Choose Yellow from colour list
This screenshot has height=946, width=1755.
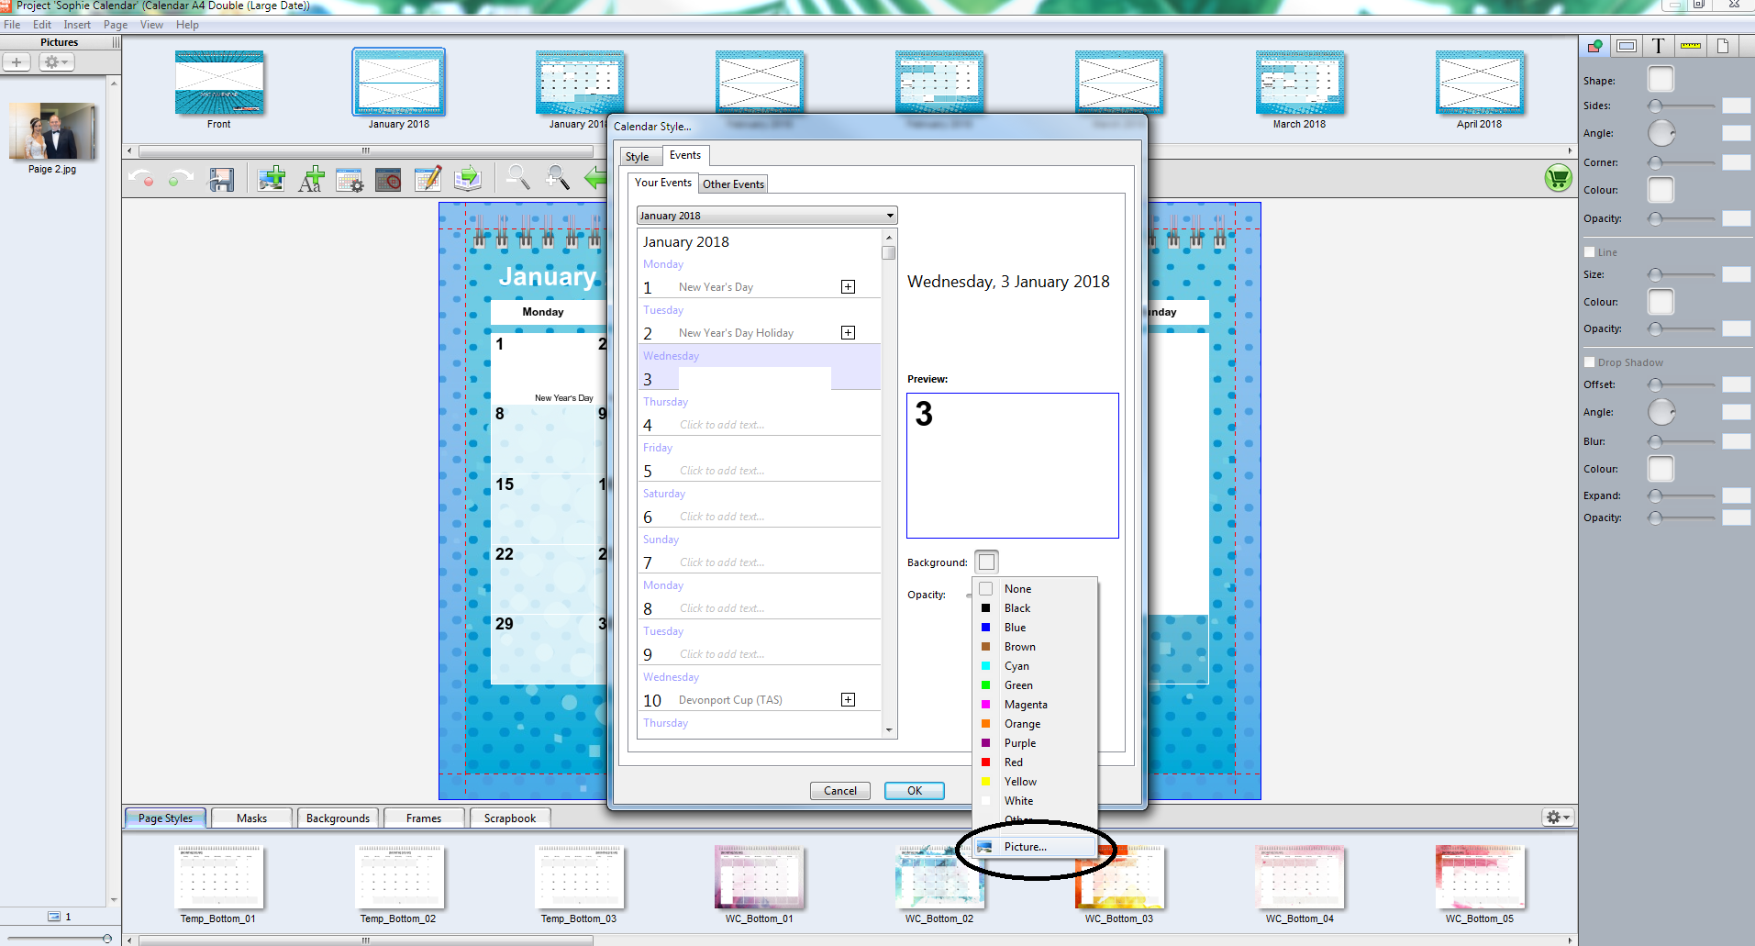click(1035, 782)
